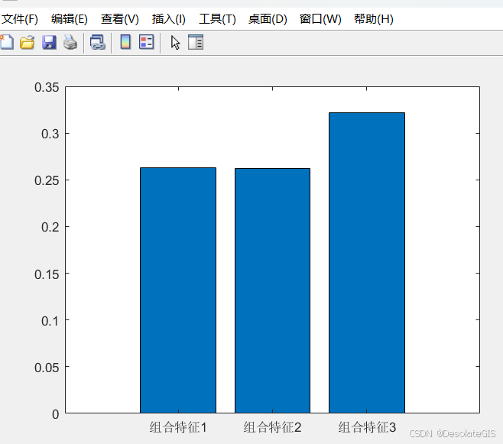This screenshot has height=444, width=503.
Task: Open the 文件(F) menu
Action: 20,19
